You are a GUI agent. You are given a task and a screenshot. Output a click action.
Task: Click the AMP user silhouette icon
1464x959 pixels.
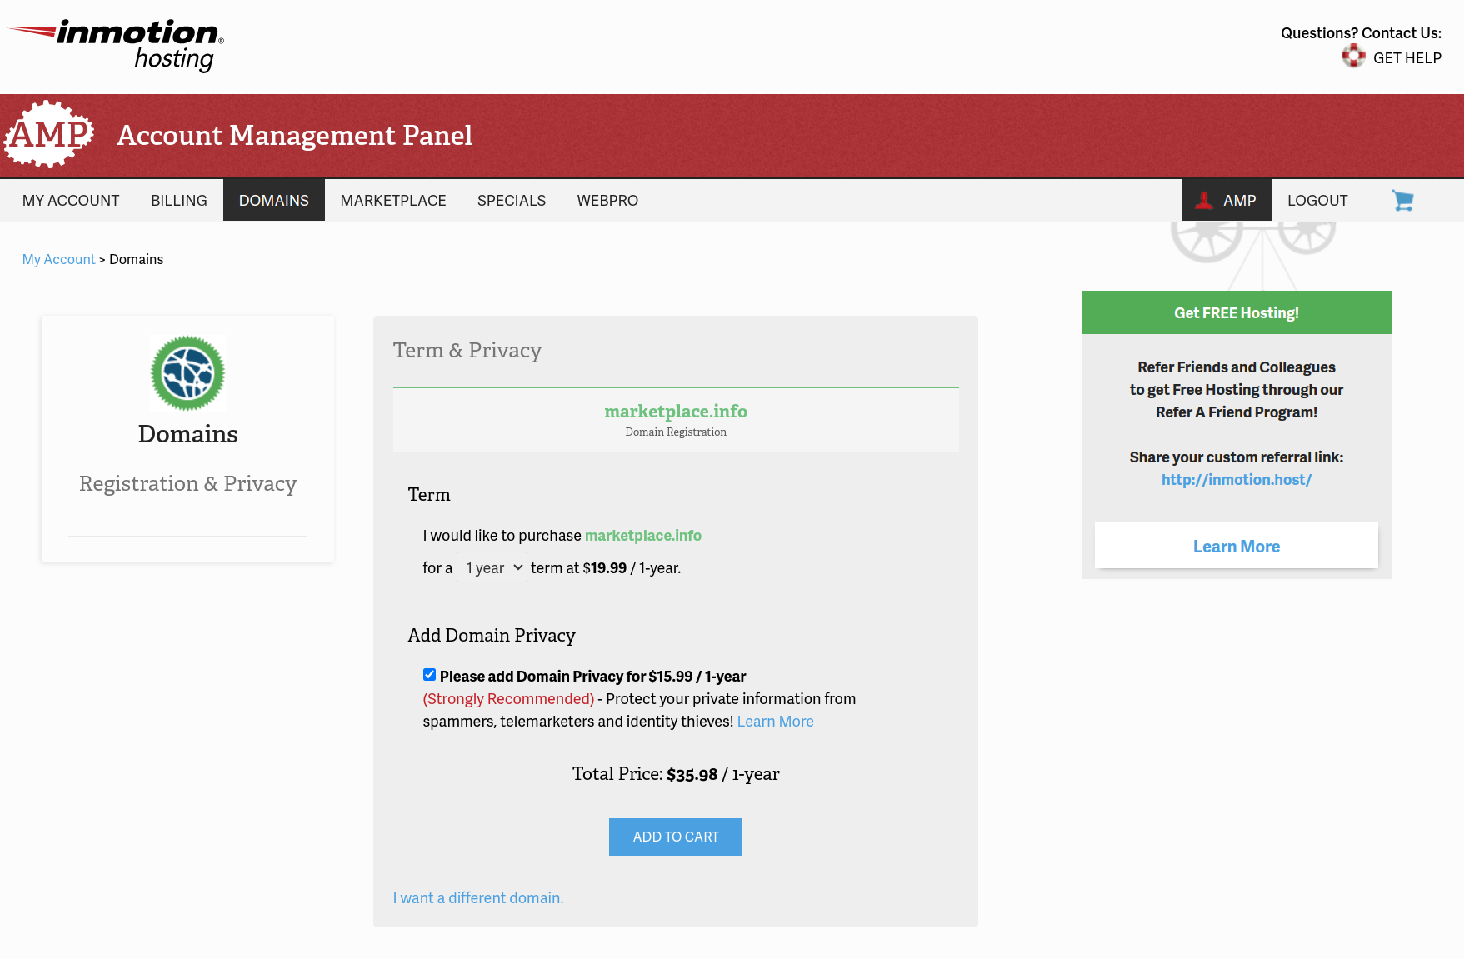coord(1204,201)
